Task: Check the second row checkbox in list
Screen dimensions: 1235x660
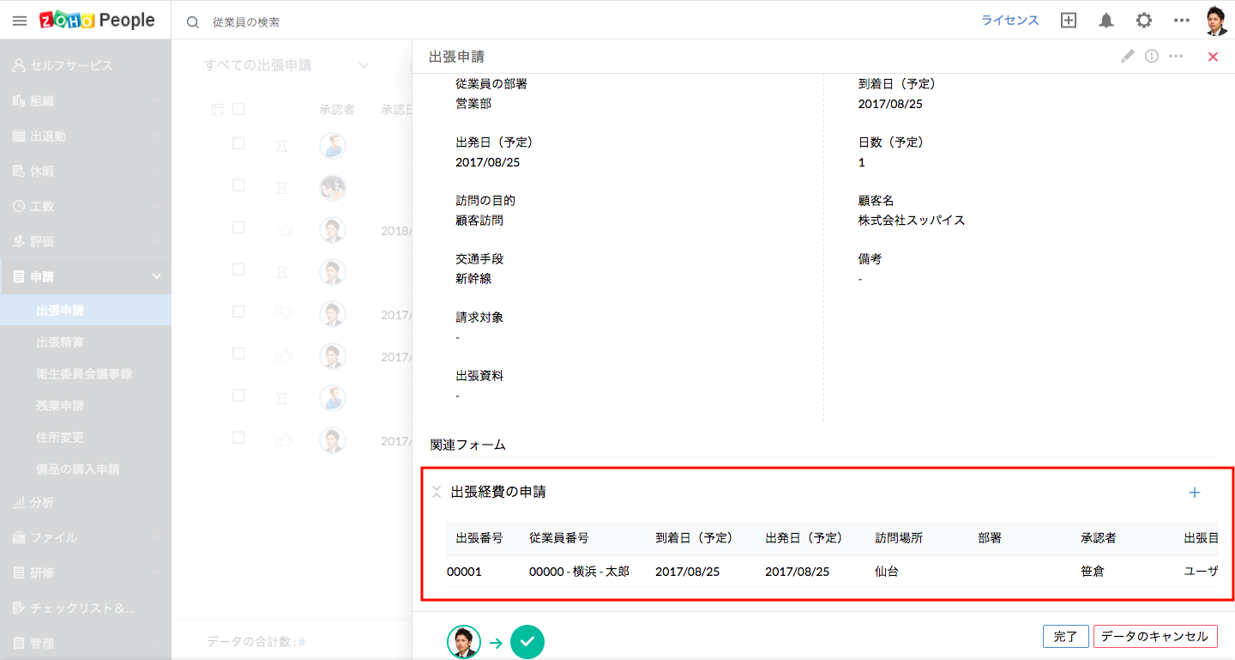Action: click(238, 185)
